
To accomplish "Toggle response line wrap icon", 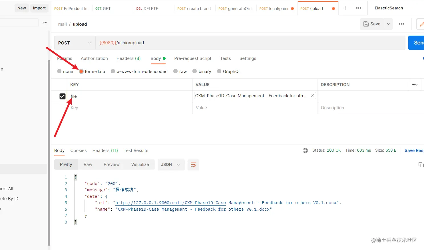I will [193, 165].
